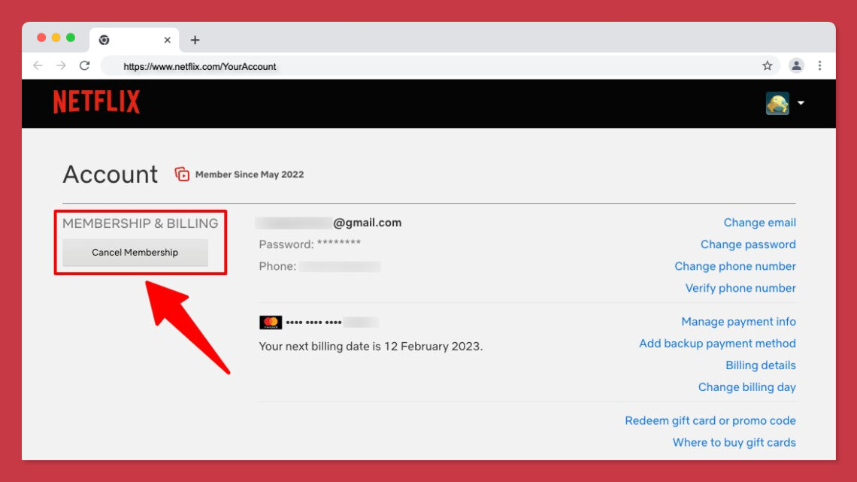Open the Chrome three-dot menu
Screen dimensions: 857x482
819,66
